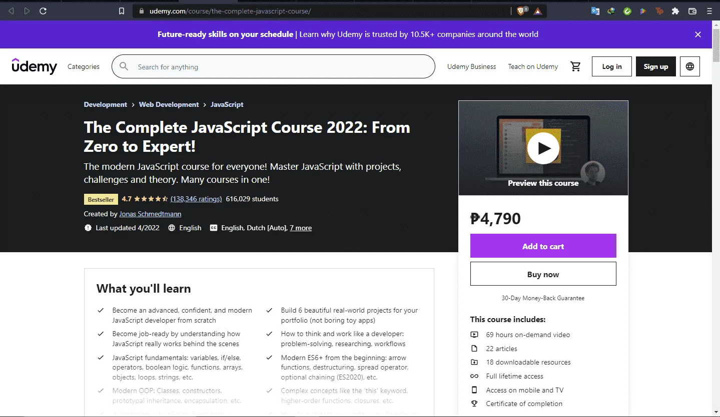The image size is (720, 417).
Task: Open the Brave Rewards triangle icon
Action: coord(537,11)
